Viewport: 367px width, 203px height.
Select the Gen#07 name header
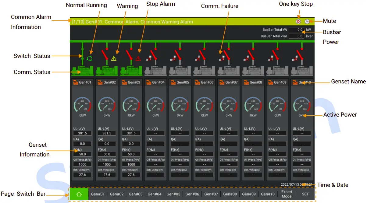tap(229, 82)
